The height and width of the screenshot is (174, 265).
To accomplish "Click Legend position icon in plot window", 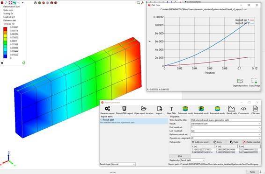I will [x=240, y=81].
